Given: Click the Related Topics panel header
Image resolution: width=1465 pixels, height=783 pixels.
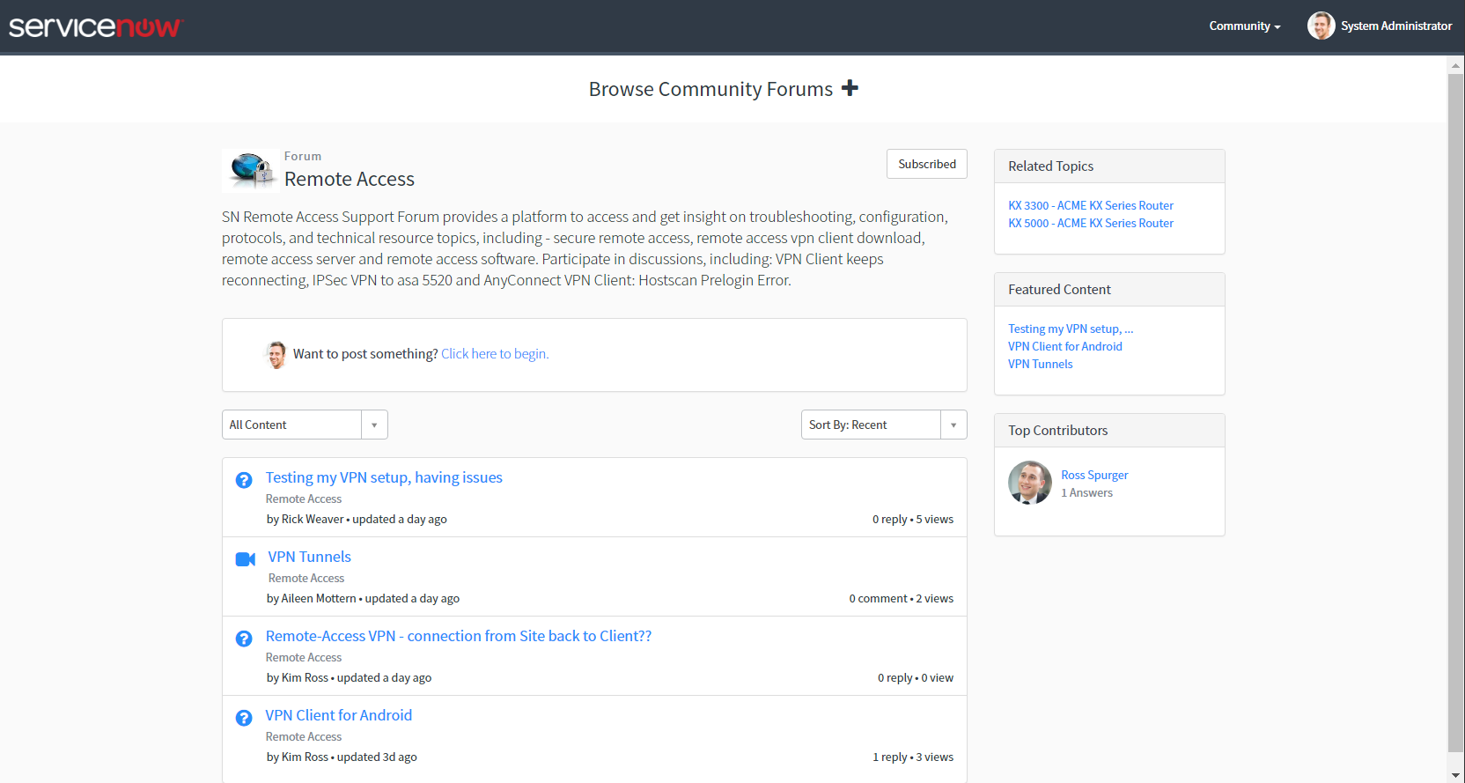Looking at the screenshot, I should pos(1109,166).
